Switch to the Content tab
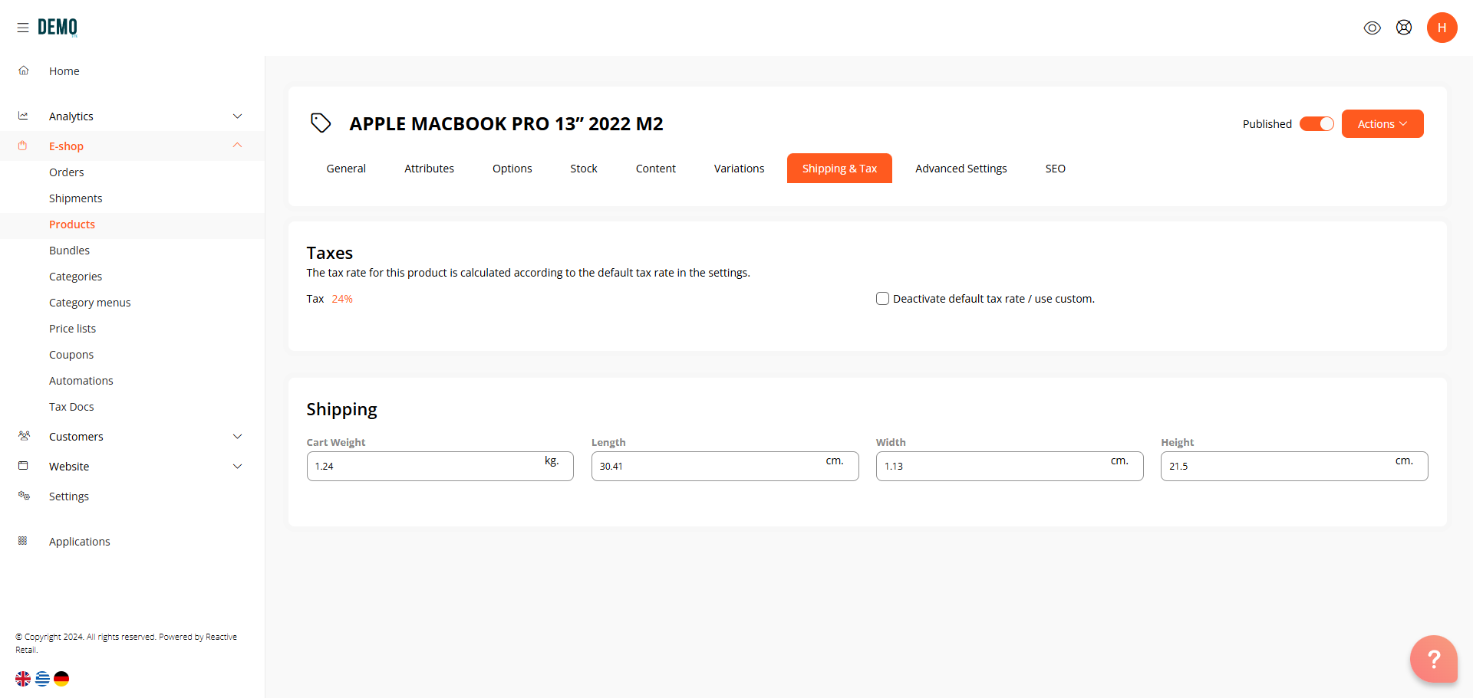This screenshot has height=698, width=1473. pos(656,169)
